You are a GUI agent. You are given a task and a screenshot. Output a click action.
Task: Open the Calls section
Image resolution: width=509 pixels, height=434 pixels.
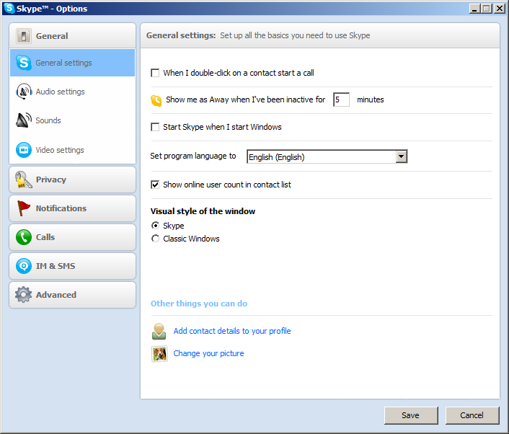(72, 237)
